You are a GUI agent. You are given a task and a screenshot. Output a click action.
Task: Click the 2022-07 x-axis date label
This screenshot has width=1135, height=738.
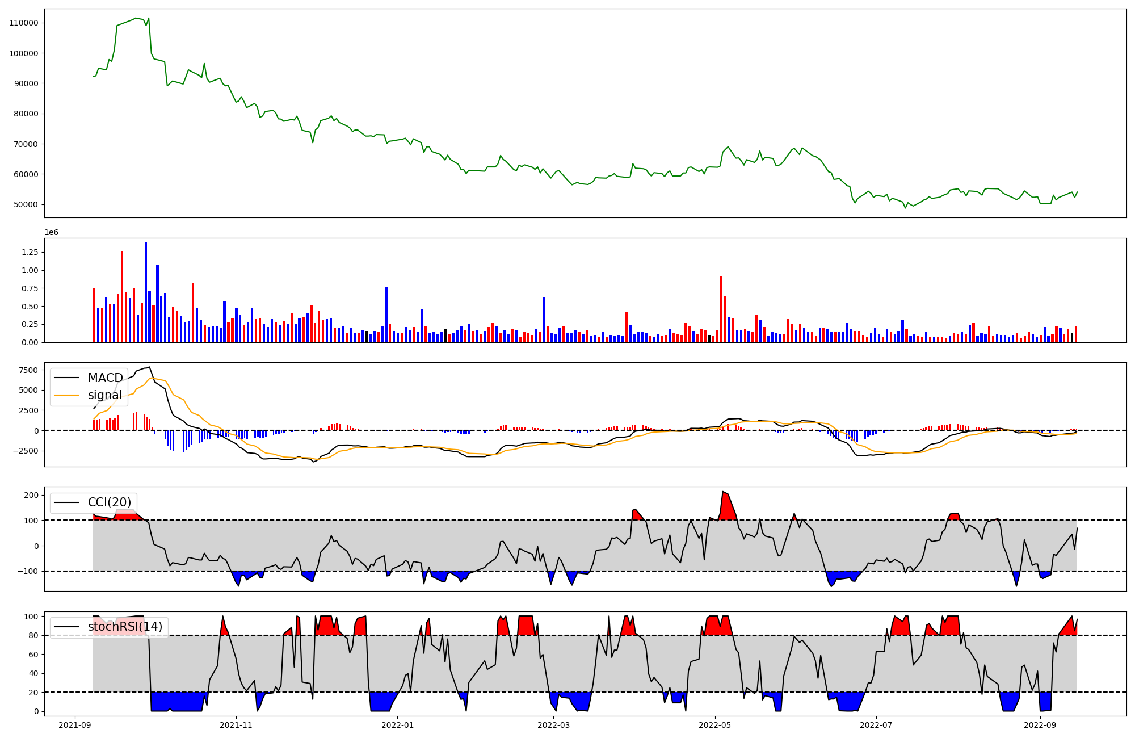click(x=876, y=725)
